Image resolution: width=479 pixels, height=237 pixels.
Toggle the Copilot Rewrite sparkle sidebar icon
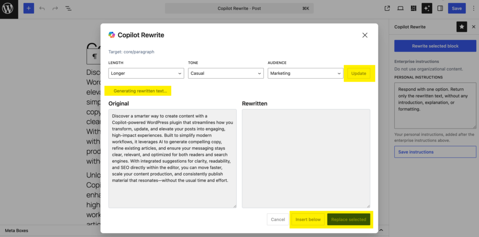pos(427,8)
